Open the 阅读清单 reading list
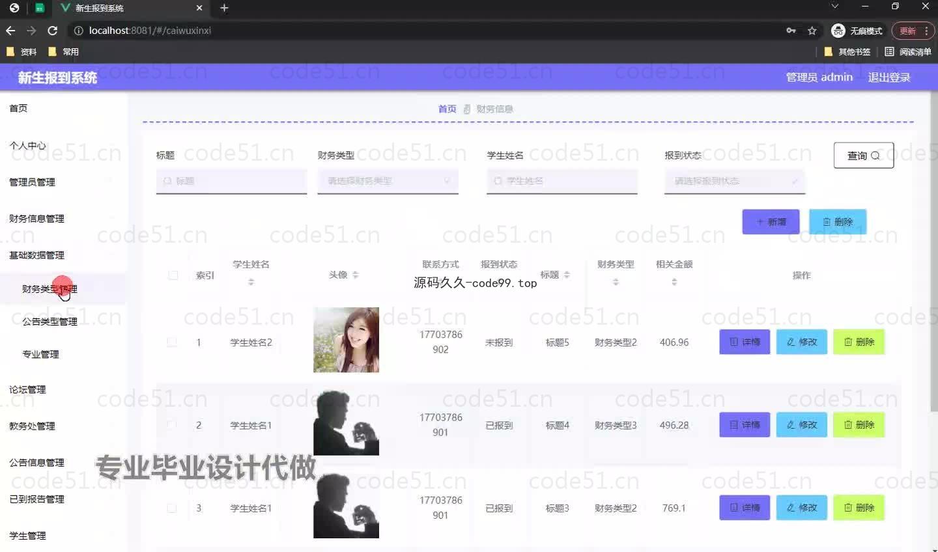This screenshot has height=552, width=938. (x=908, y=51)
